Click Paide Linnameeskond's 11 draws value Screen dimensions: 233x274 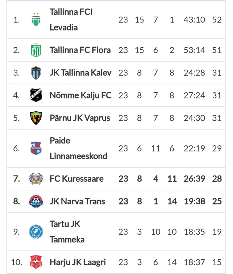pos(156,149)
